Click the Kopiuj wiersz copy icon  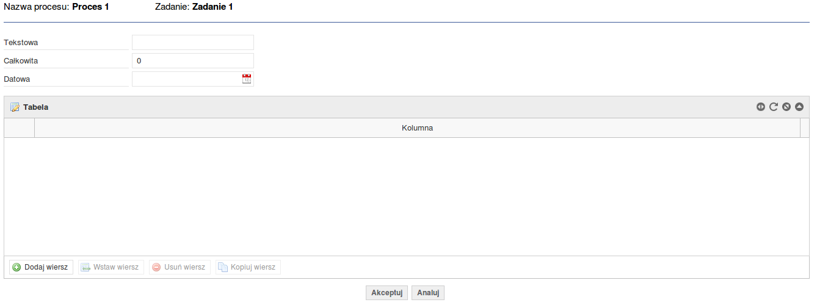pos(223,267)
